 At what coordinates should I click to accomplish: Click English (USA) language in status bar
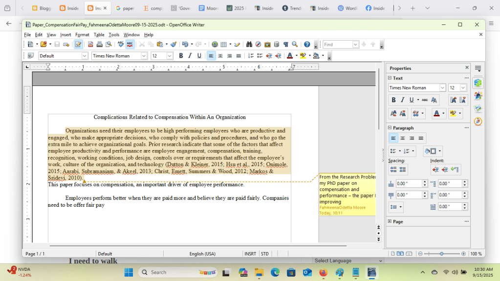(x=202, y=254)
